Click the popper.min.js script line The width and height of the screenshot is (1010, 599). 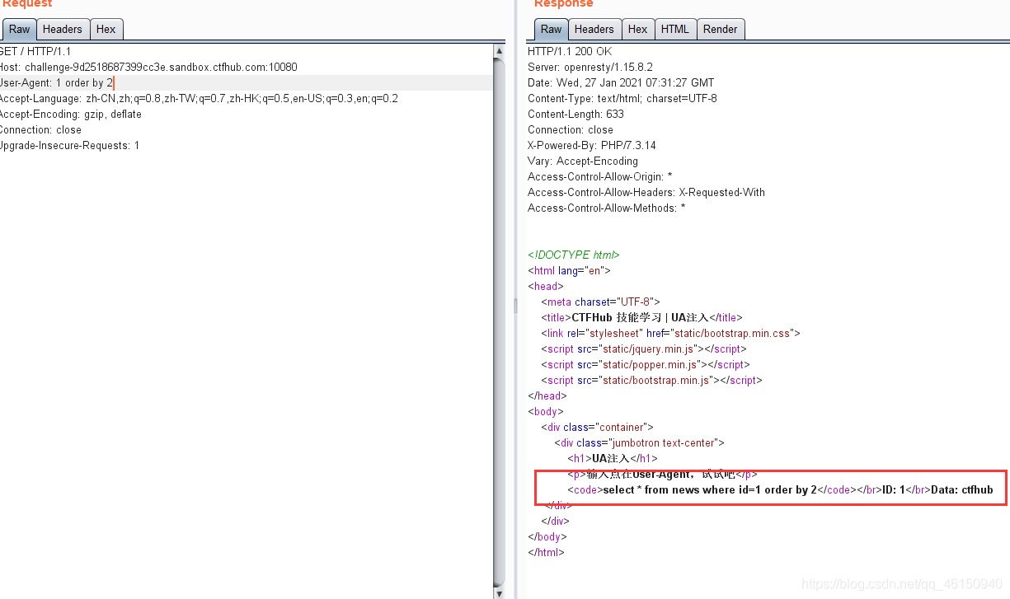click(x=646, y=365)
